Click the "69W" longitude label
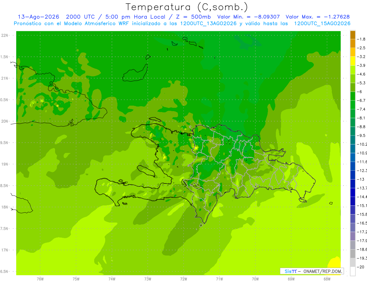 [291, 279]
